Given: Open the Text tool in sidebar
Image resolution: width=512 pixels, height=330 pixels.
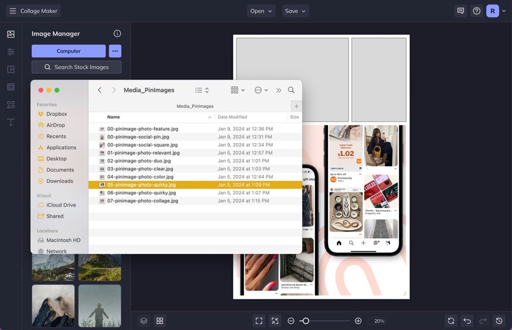Looking at the screenshot, I should 11,122.
